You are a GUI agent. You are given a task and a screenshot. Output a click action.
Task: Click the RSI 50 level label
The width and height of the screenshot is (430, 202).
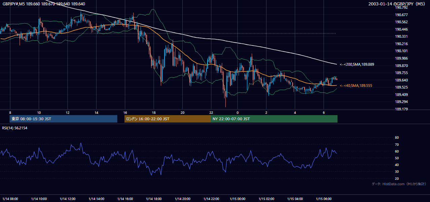click(x=397, y=158)
